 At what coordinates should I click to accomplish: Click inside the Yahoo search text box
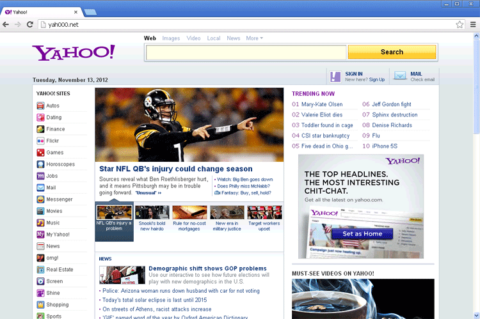tap(246, 52)
